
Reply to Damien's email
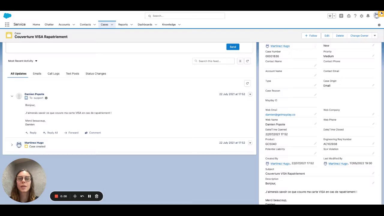(x=31, y=133)
